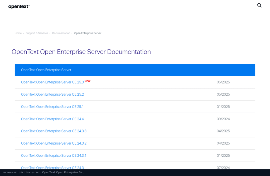Open Enterprise Server CE 25.3 documentation

52,82
